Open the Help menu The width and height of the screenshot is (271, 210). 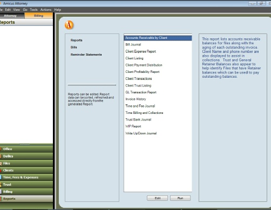coord(58,10)
